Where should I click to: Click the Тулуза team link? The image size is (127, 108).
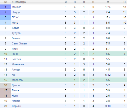click(x=16, y=33)
